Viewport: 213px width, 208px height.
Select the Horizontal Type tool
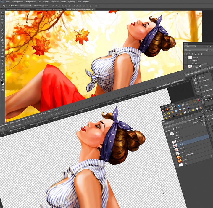point(2,63)
